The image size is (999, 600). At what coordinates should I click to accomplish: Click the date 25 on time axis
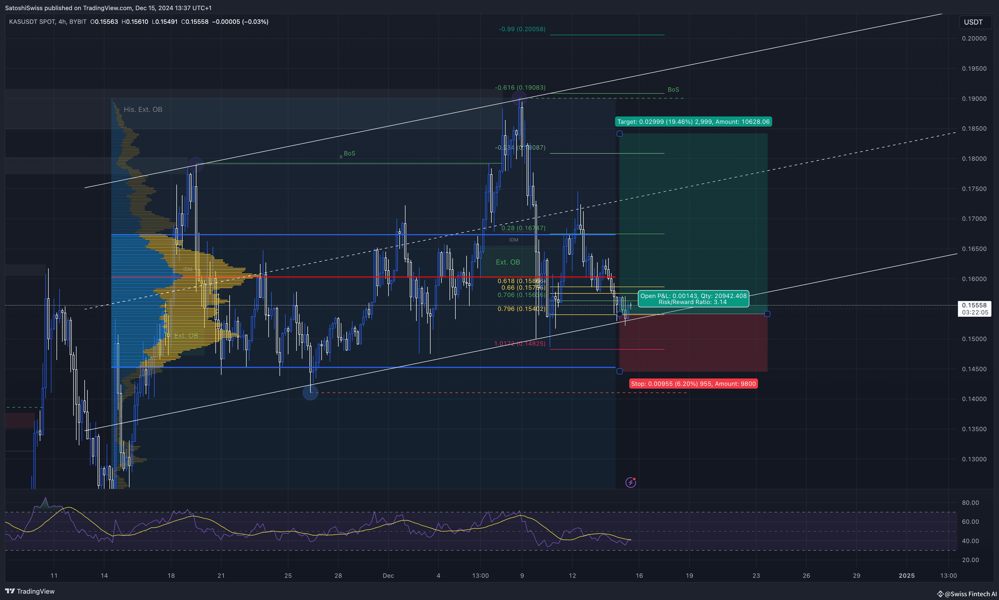coord(288,576)
